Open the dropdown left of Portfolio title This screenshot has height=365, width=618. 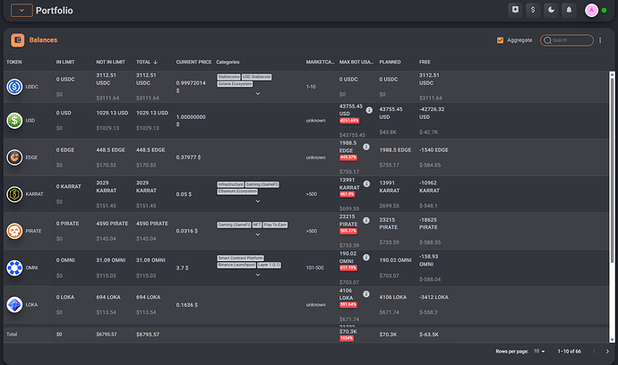tap(22, 10)
